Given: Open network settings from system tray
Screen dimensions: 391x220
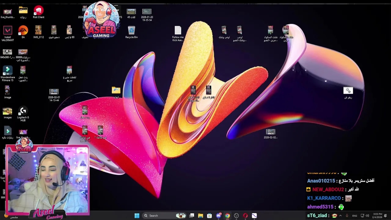Looking at the screenshot, I should coord(362,216).
